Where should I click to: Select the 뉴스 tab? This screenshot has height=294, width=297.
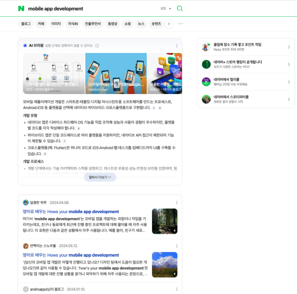[141, 24]
